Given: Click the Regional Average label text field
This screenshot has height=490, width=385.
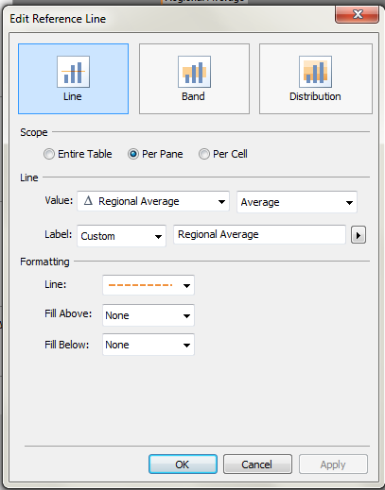Looking at the screenshot, I should (259, 234).
